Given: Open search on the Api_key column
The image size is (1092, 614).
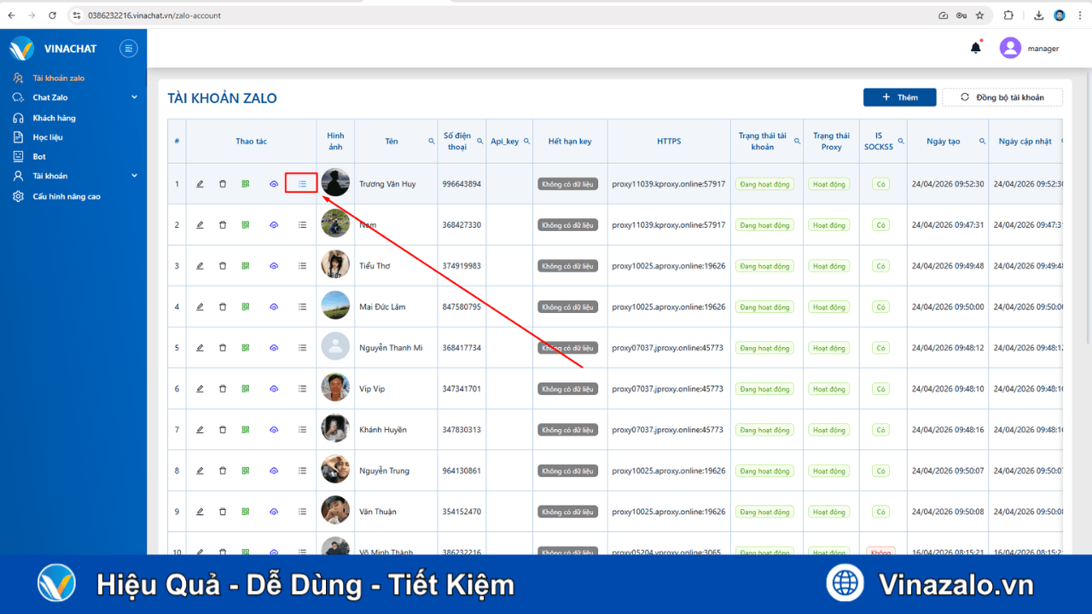Looking at the screenshot, I should [x=526, y=142].
